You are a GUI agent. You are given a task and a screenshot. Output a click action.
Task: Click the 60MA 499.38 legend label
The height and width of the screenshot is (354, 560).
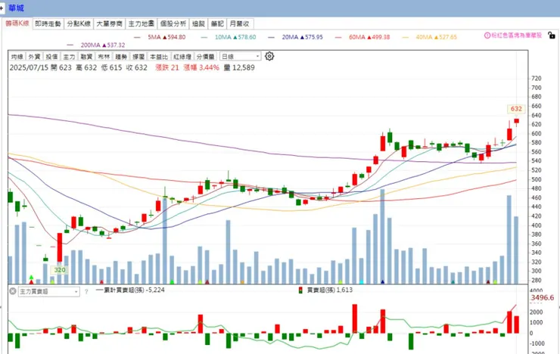coord(369,37)
